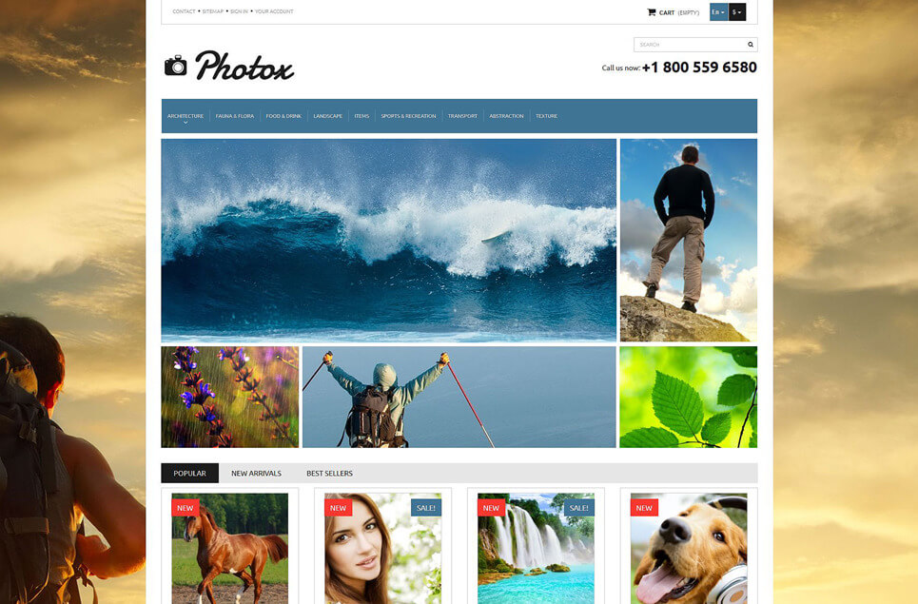Image resolution: width=918 pixels, height=604 pixels.
Task: Click the Photox camera logo icon
Action: [176, 66]
